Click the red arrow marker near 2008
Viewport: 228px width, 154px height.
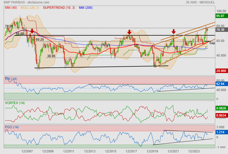click(x=32, y=31)
